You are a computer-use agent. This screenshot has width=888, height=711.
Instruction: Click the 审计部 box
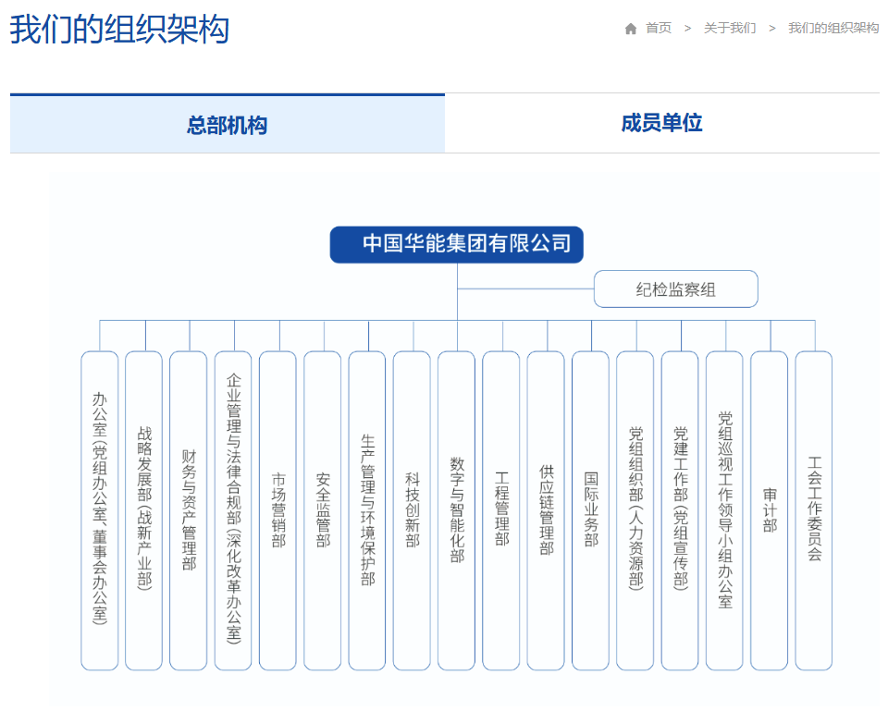(770, 510)
